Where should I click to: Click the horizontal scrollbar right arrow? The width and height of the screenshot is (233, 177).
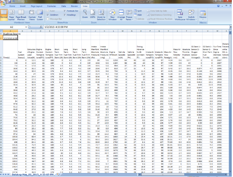coord(226,175)
